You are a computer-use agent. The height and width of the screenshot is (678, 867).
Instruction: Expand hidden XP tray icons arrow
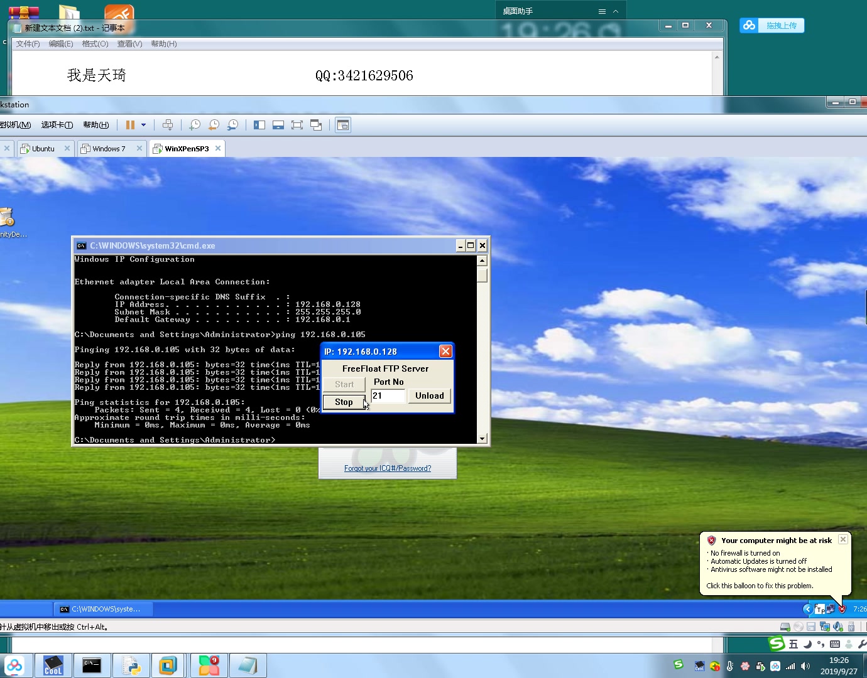point(808,609)
